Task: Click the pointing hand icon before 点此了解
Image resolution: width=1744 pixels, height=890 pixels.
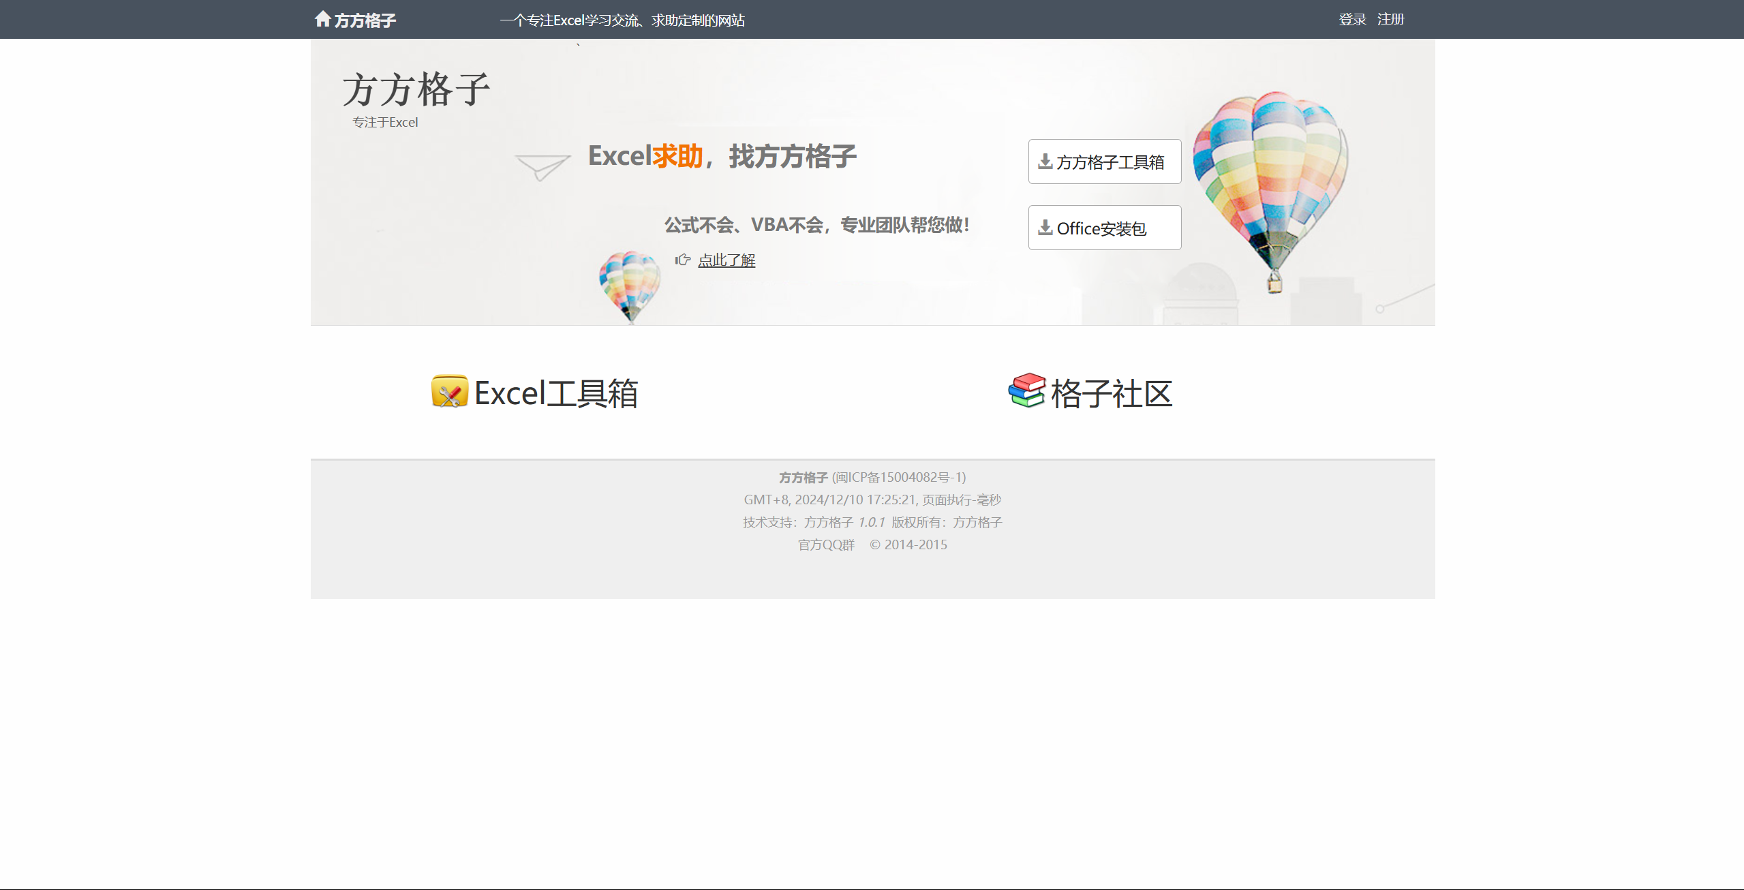Action: [x=683, y=260]
